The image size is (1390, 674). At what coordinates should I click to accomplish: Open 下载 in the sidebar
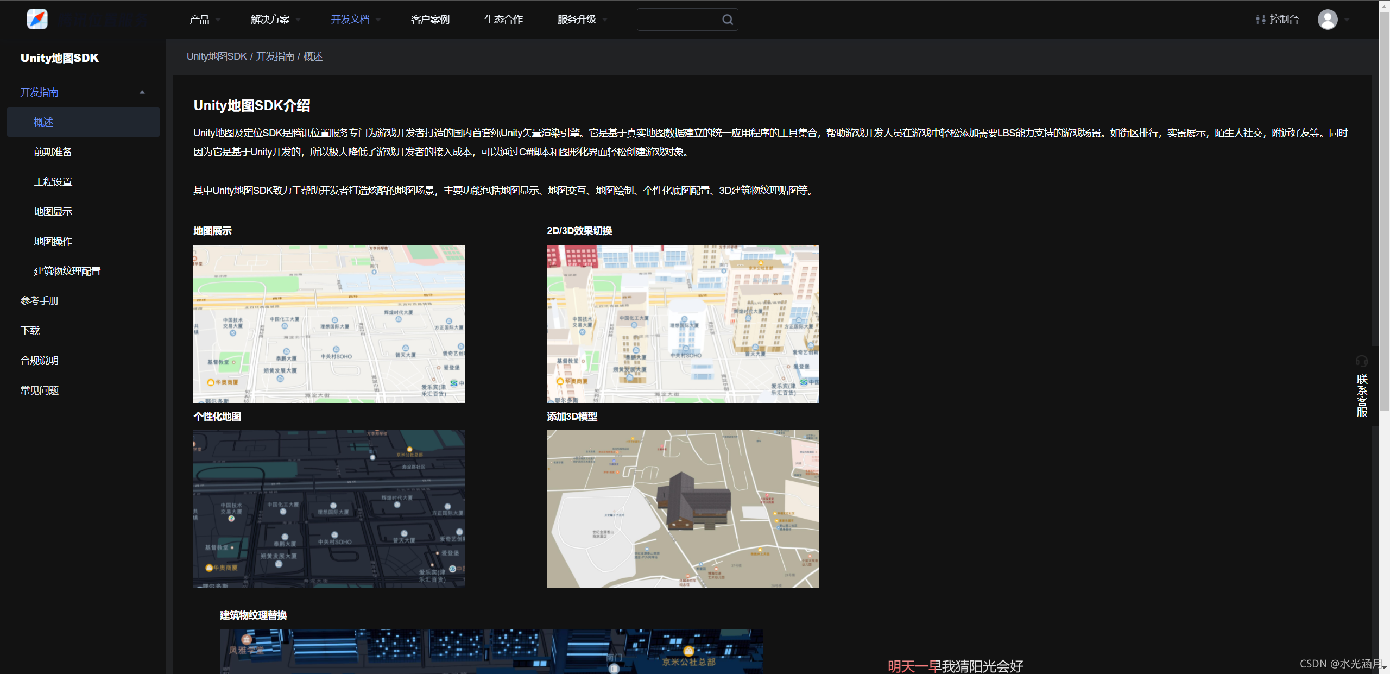(x=30, y=331)
